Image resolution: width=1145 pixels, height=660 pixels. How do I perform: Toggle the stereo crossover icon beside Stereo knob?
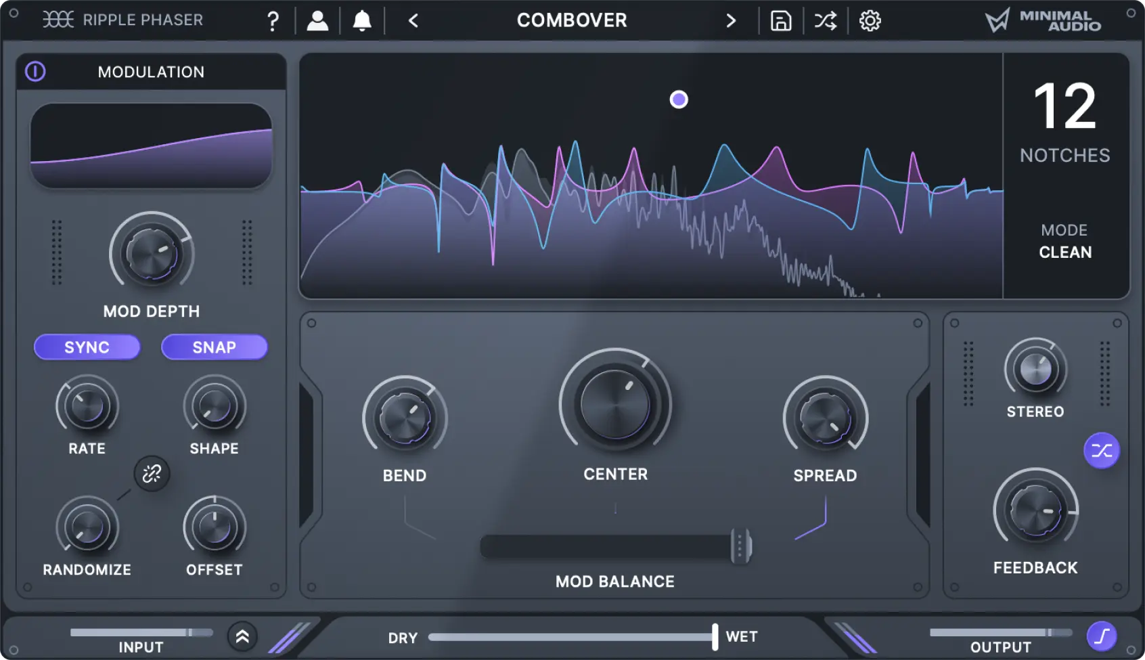pos(1102,451)
